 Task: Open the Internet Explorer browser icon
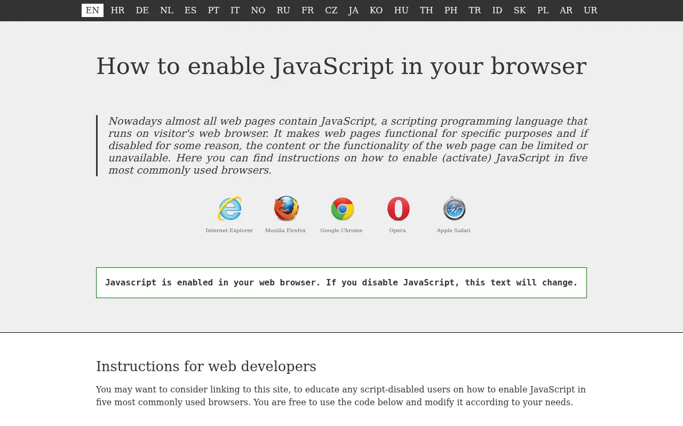coord(229,208)
